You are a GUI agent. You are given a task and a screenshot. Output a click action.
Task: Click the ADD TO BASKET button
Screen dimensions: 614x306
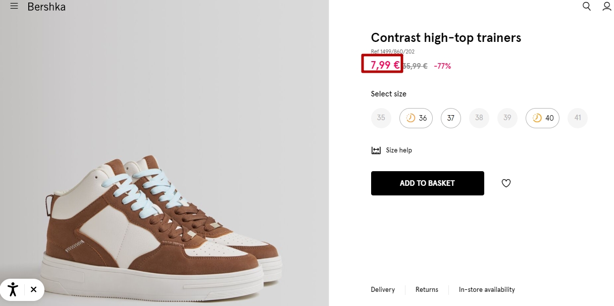pos(427,183)
